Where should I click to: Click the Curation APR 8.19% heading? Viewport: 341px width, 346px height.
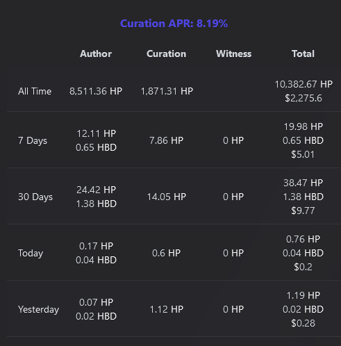174,24
